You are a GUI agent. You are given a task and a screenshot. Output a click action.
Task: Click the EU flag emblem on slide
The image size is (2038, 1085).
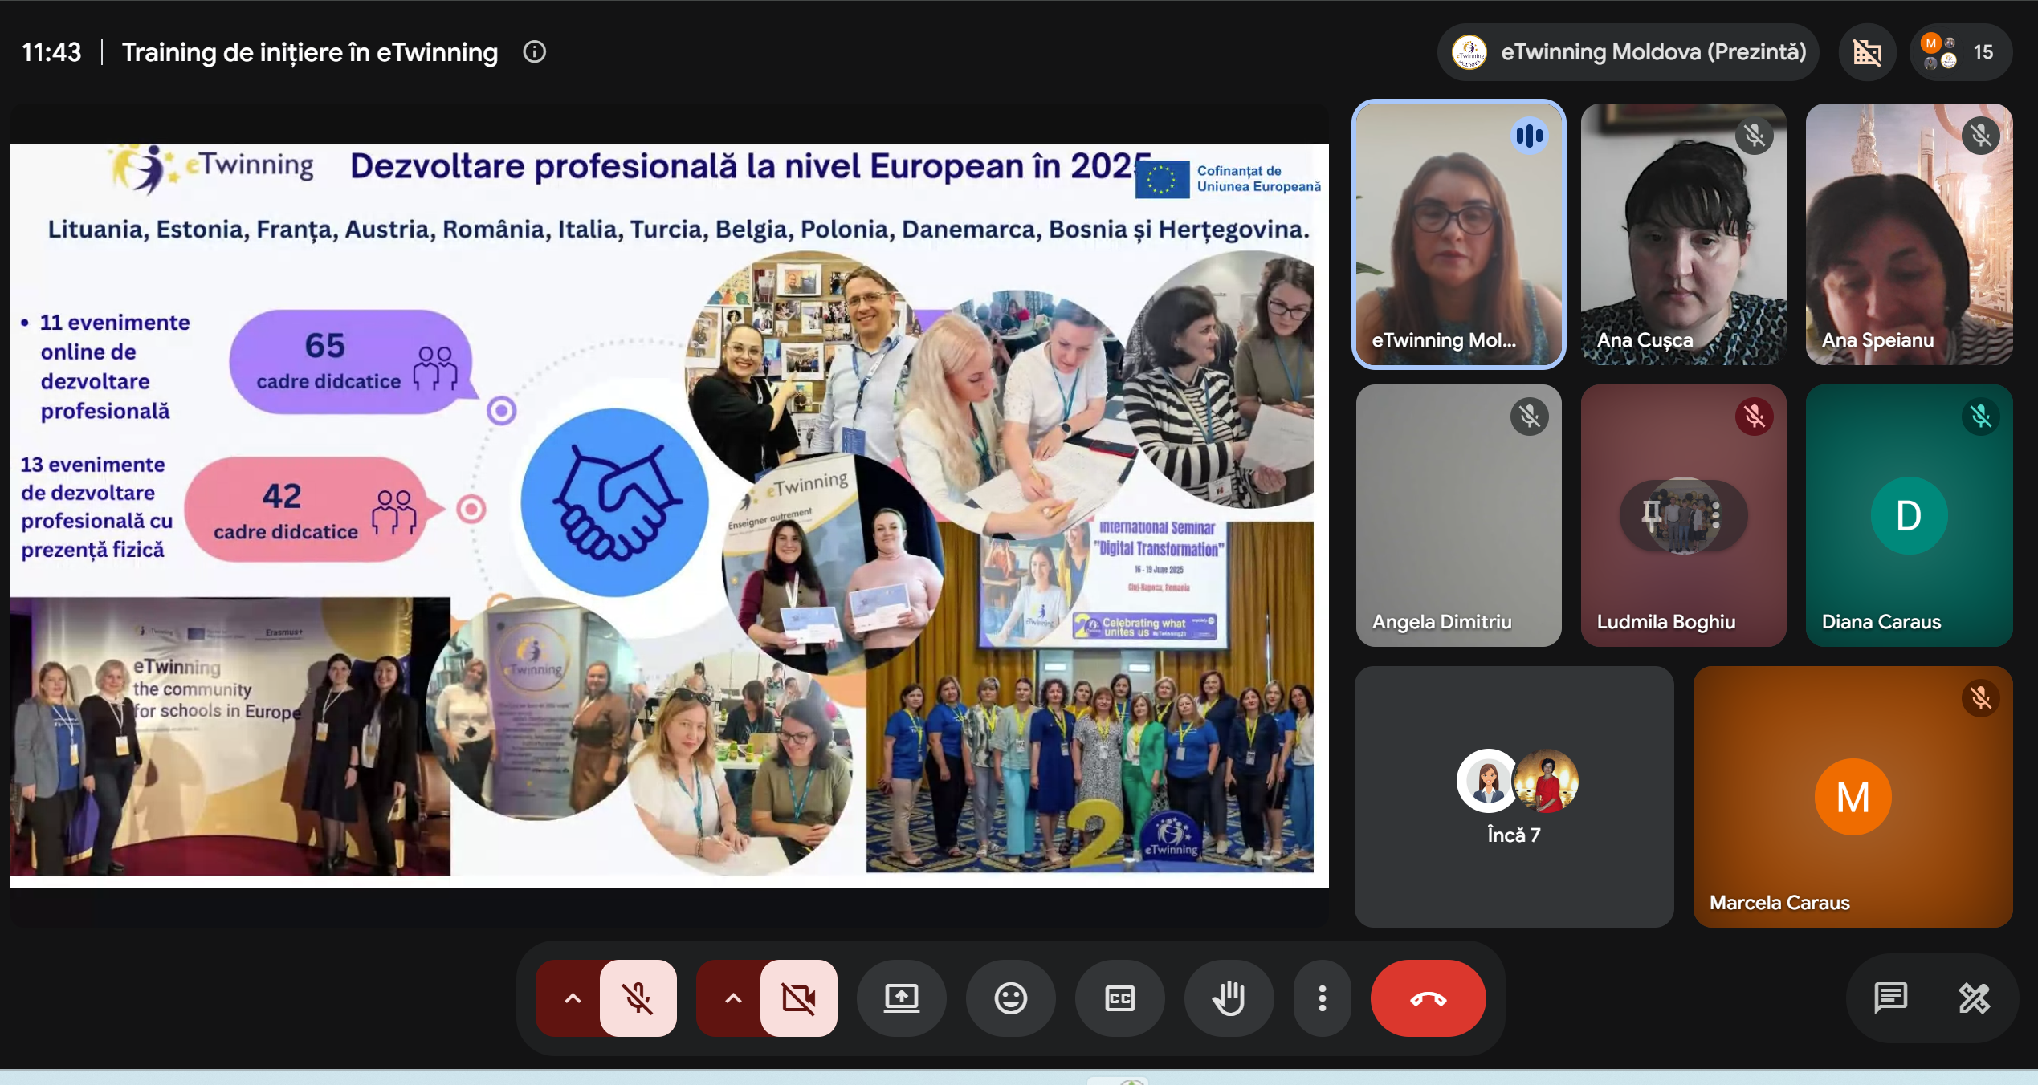[1162, 178]
